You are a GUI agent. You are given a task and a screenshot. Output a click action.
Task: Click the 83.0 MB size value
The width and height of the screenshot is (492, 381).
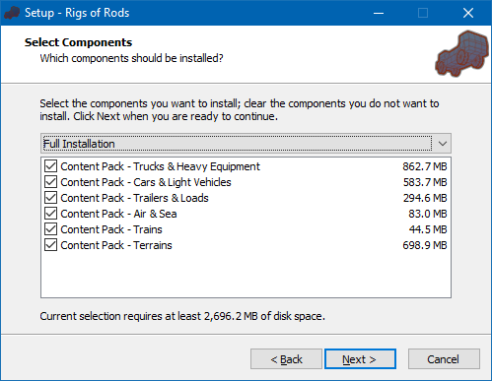pyautogui.click(x=428, y=214)
